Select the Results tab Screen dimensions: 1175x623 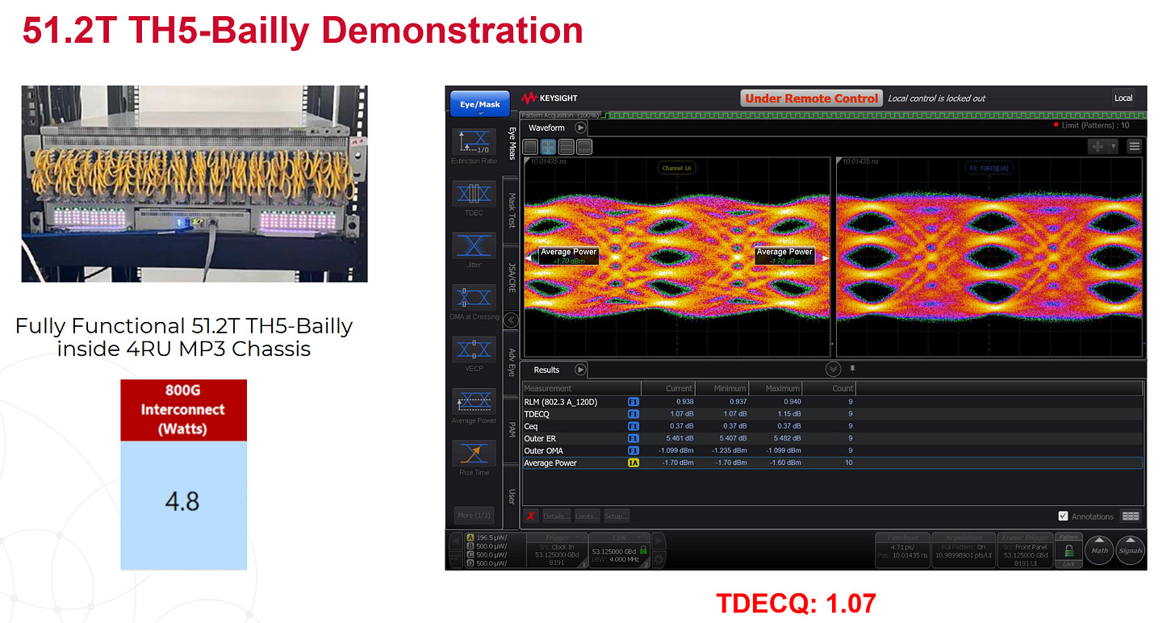(547, 370)
